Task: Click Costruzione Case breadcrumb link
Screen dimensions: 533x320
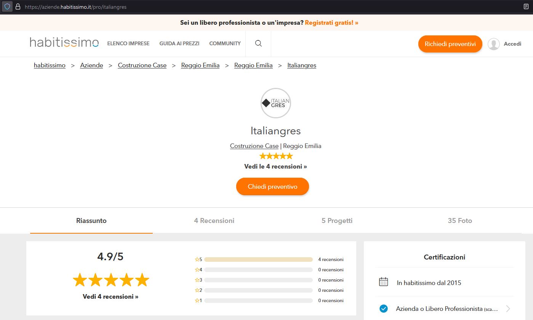Action: tap(142, 65)
